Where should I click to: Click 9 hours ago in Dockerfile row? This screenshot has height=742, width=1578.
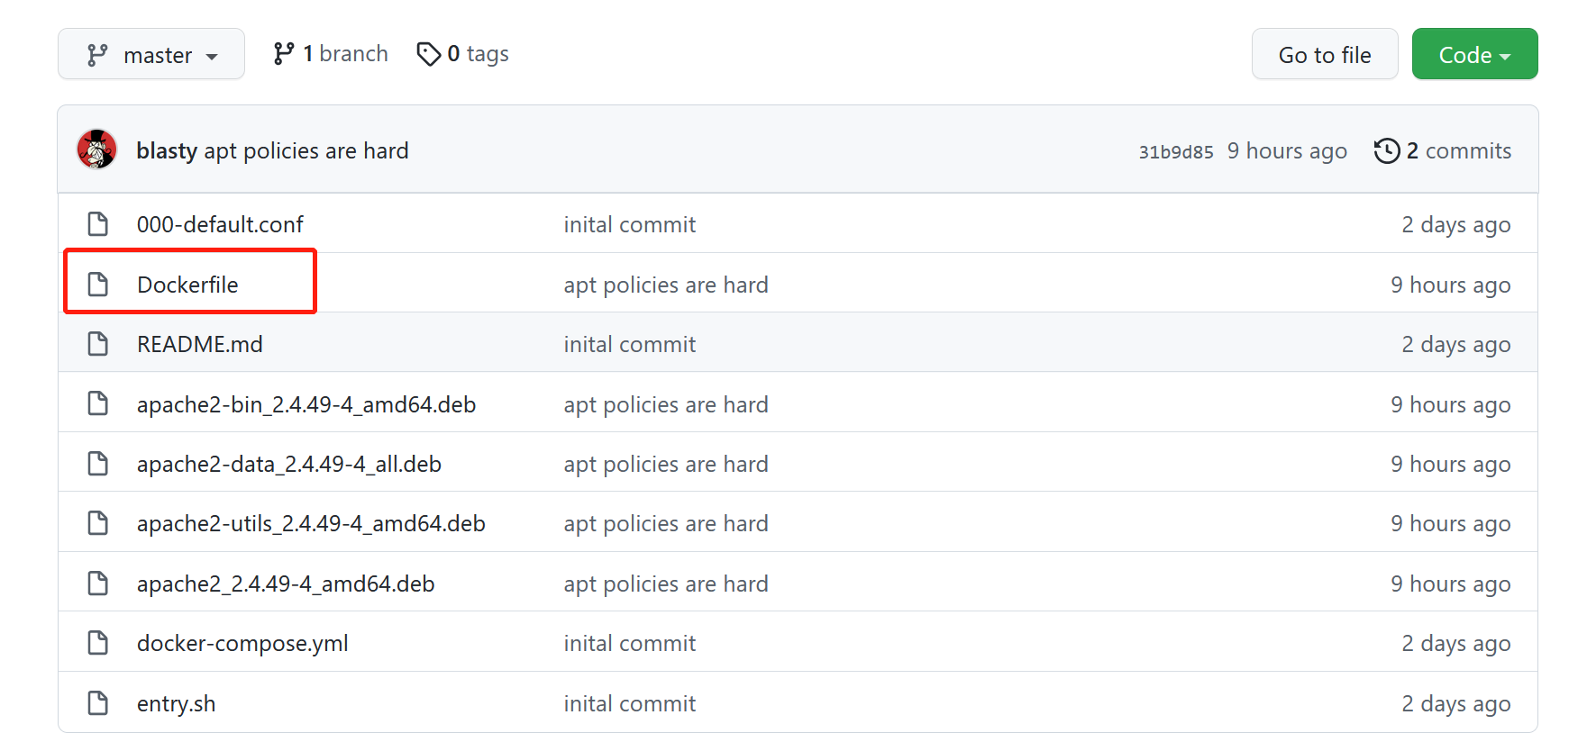coord(1451,285)
